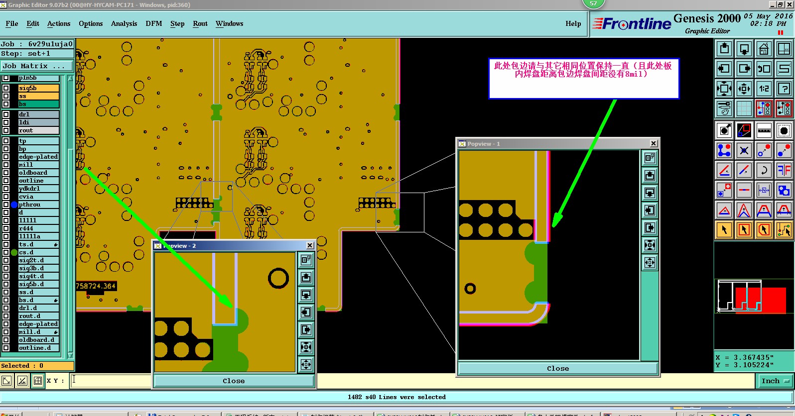Click the layer list scroll-up arrow
The image size is (795, 416).
pos(70,79)
